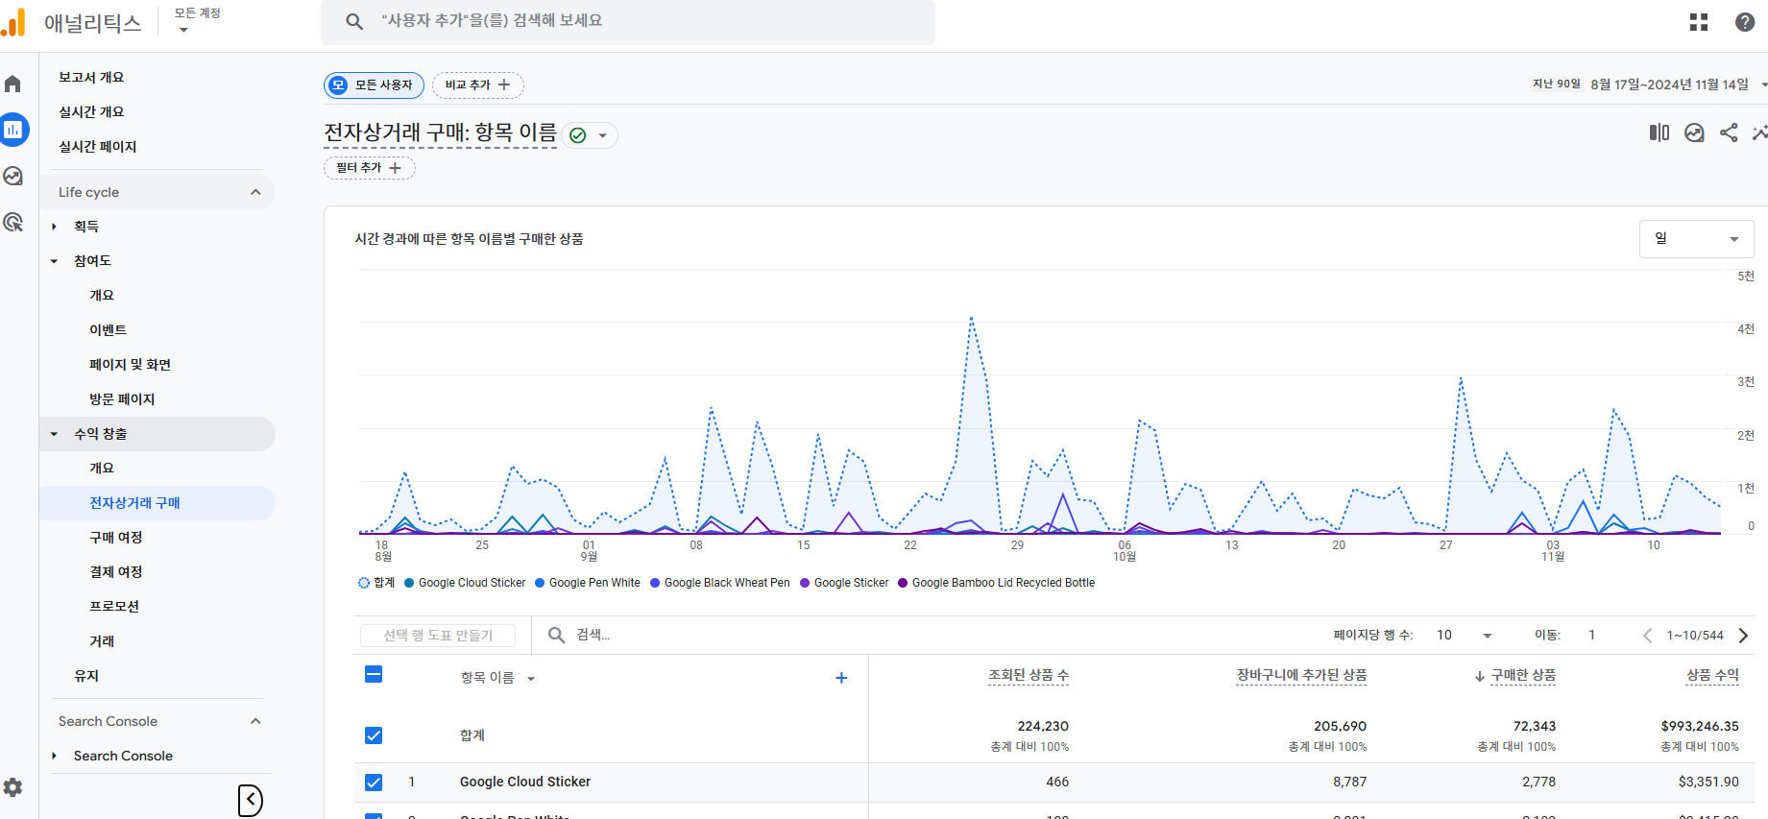Go to previous table page
Image resolution: width=1768 pixels, height=819 pixels.
1647,636
